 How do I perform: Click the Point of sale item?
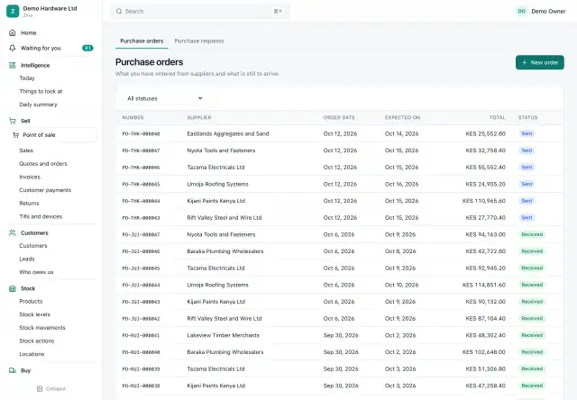(x=53, y=135)
